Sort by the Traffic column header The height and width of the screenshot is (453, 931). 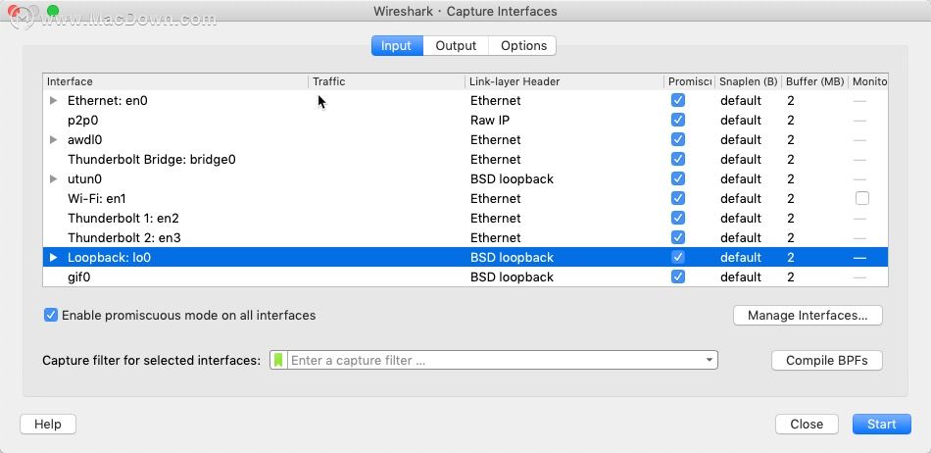click(x=386, y=81)
